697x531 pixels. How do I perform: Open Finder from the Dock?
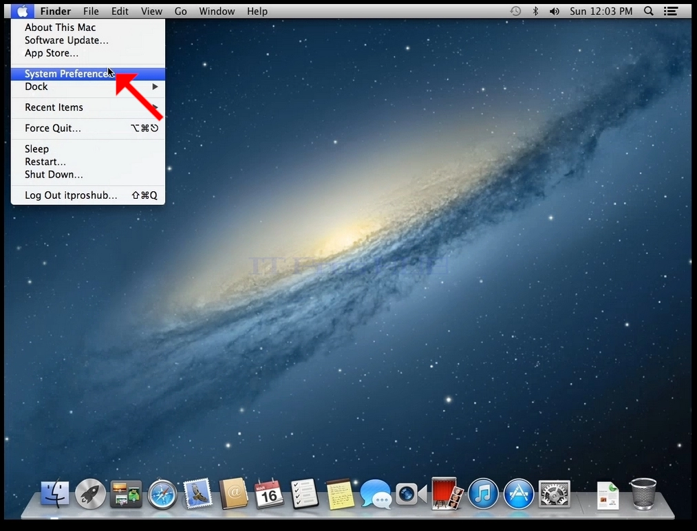coord(54,494)
